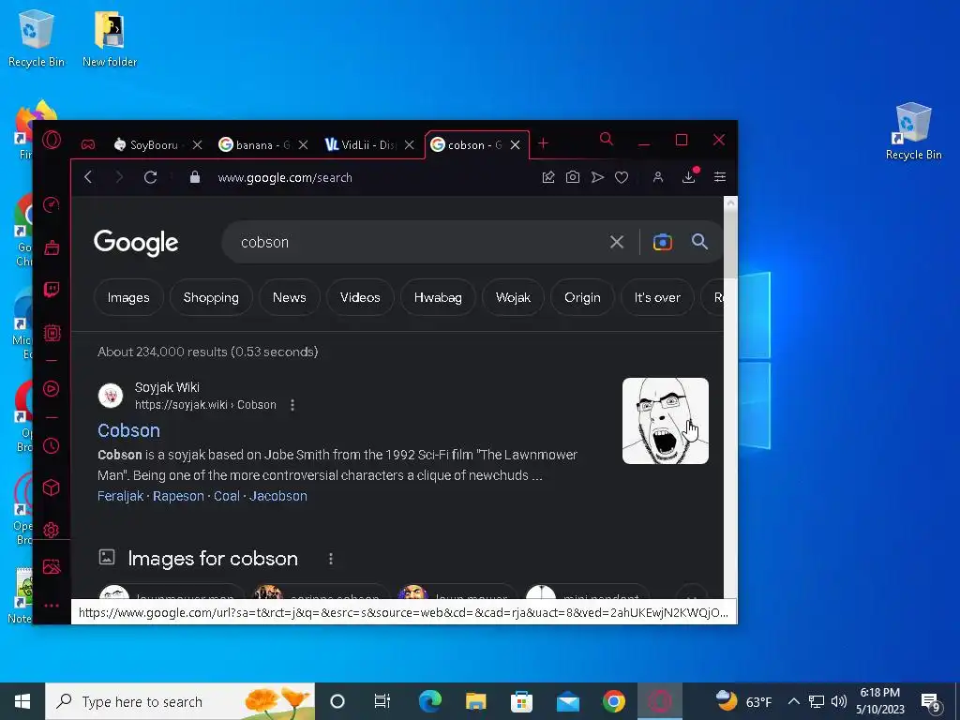Open the Jacobson sitelink
Screen dimensions: 960x720
[277, 496]
